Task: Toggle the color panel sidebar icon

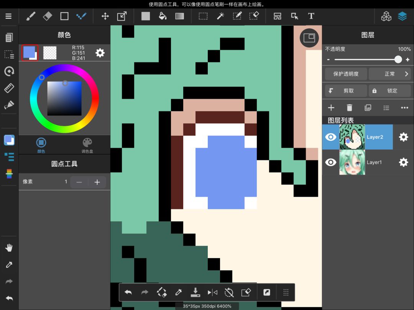Action: (x=9, y=140)
